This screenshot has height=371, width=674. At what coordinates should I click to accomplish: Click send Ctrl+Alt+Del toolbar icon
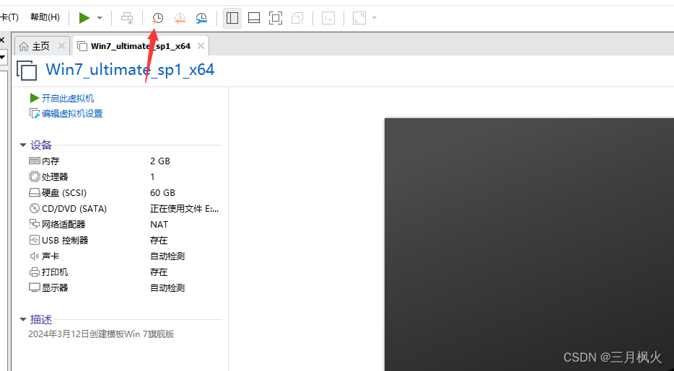click(127, 18)
